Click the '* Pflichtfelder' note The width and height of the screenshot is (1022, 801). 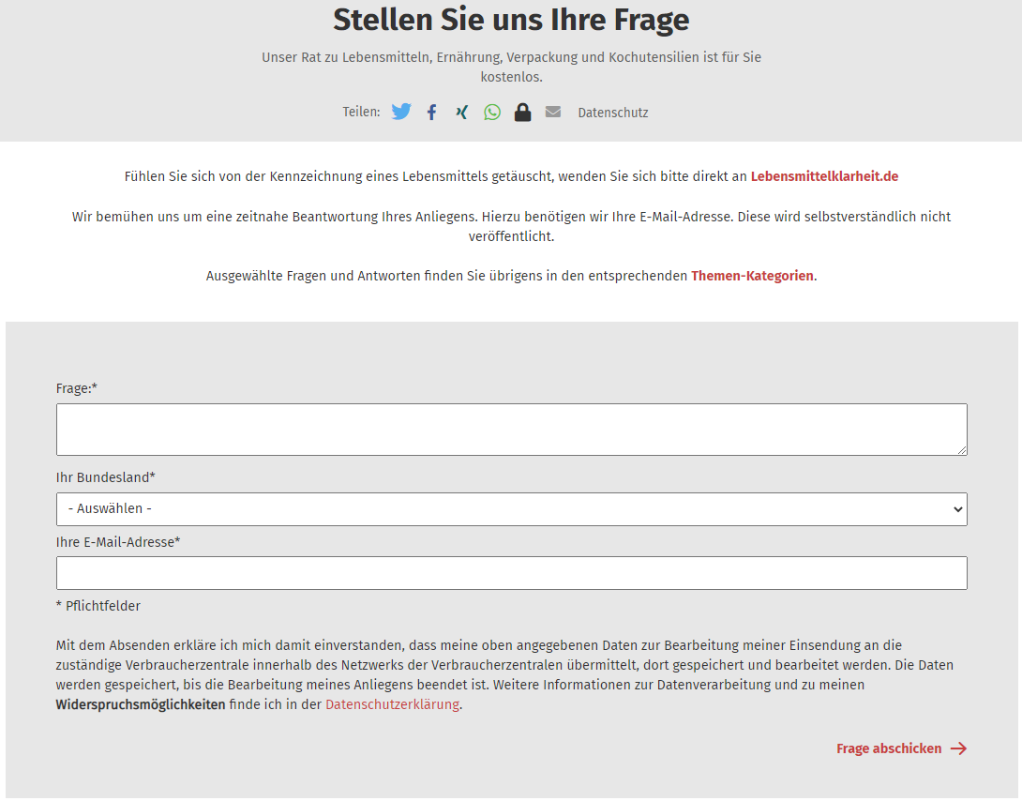coord(98,606)
